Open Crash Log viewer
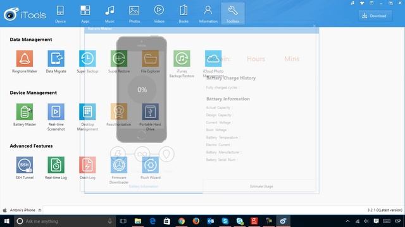Image resolution: width=405 pixels, height=227 pixels. point(87,165)
